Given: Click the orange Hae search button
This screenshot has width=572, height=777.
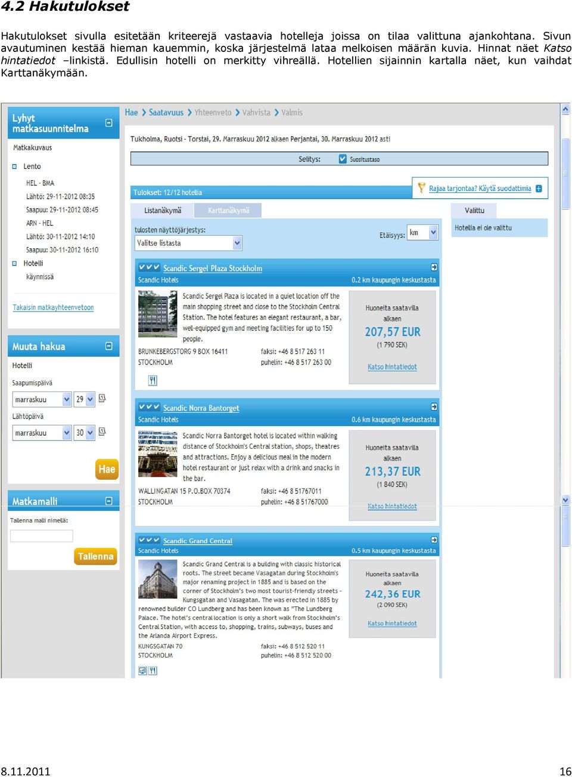Looking at the screenshot, I should click(x=107, y=469).
